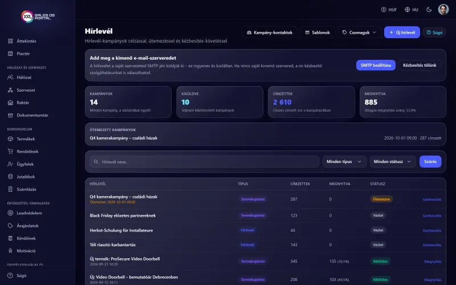Click Szerkesztés for Téli riasztó-karbantartás row

[x=432, y=245]
